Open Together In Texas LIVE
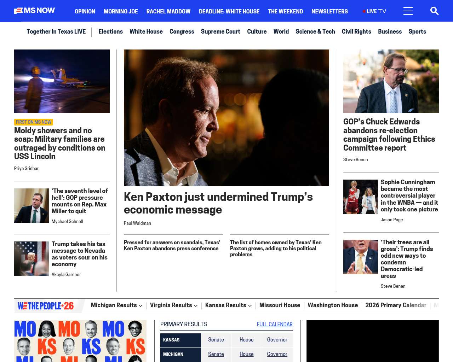This screenshot has height=362, width=453. coord(56,31)
